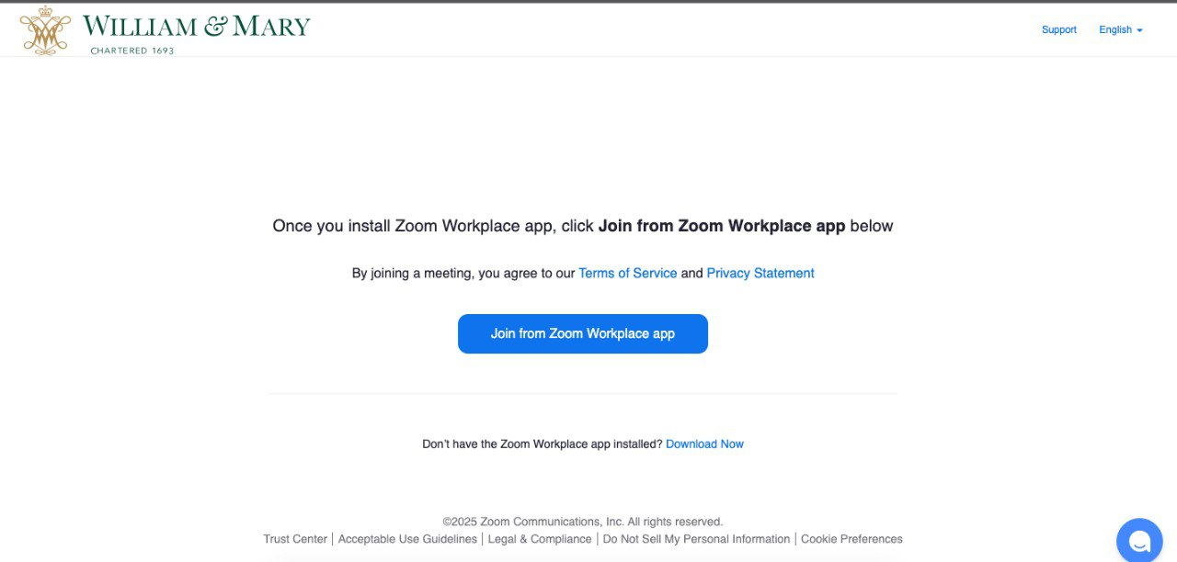
Task: Select the Legal & Compliance link
Action: 540,540
